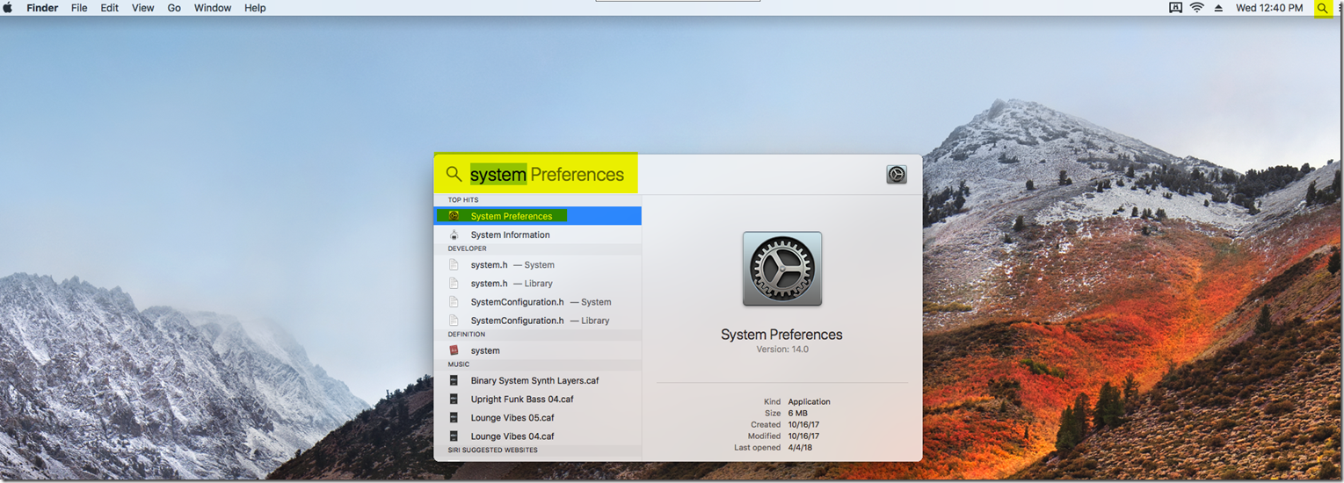
Task: Click the System Preferences row gear icon
Action: [454, 216]
